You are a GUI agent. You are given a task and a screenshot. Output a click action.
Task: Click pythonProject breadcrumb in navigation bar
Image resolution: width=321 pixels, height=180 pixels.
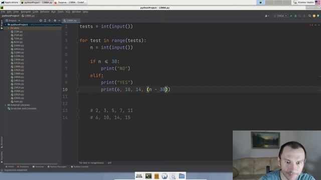click(x=11, y=16)
